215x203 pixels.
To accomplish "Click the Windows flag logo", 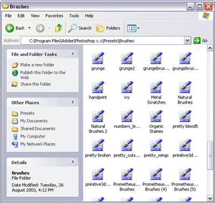I will click(206, 16).
